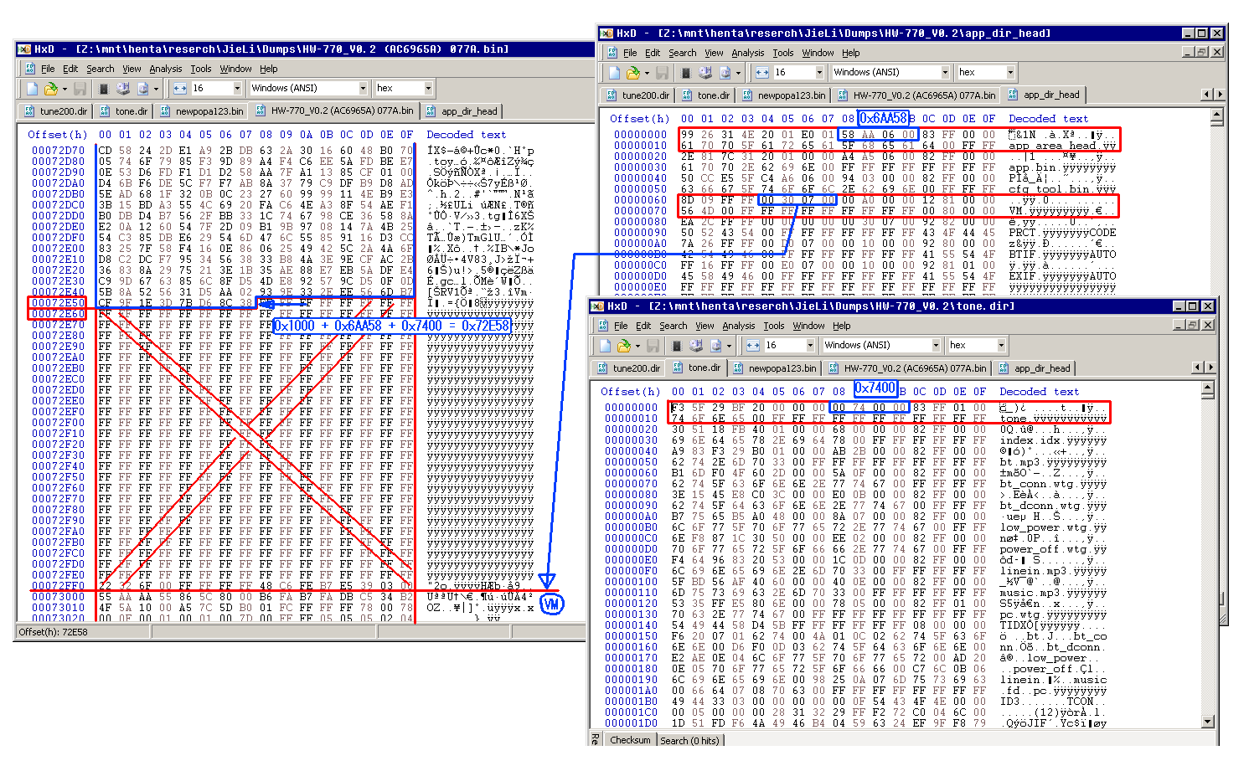This screenshot has width=1249, height=766.
Task: Click New file icon in tone.dir window
Action: coord(605,345)
